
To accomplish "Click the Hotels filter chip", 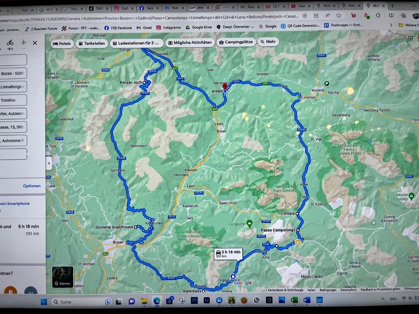I will pyautogui.click(x=62, y=44).
